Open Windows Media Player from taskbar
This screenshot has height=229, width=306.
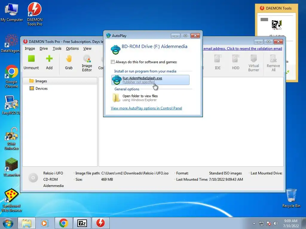click(x=45, y=223)
